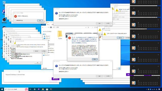Click play icon on the topmost media notification

[x=133, y=2]
